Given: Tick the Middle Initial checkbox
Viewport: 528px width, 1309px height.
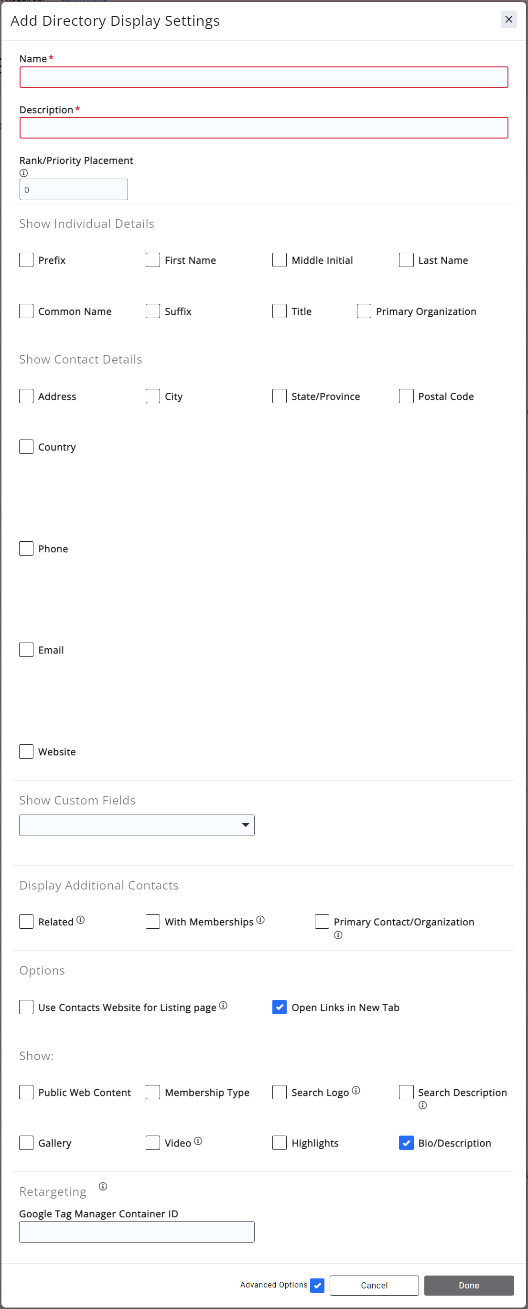Looking at the screenshot, I should pyautogui.click(x=280, y=260).
